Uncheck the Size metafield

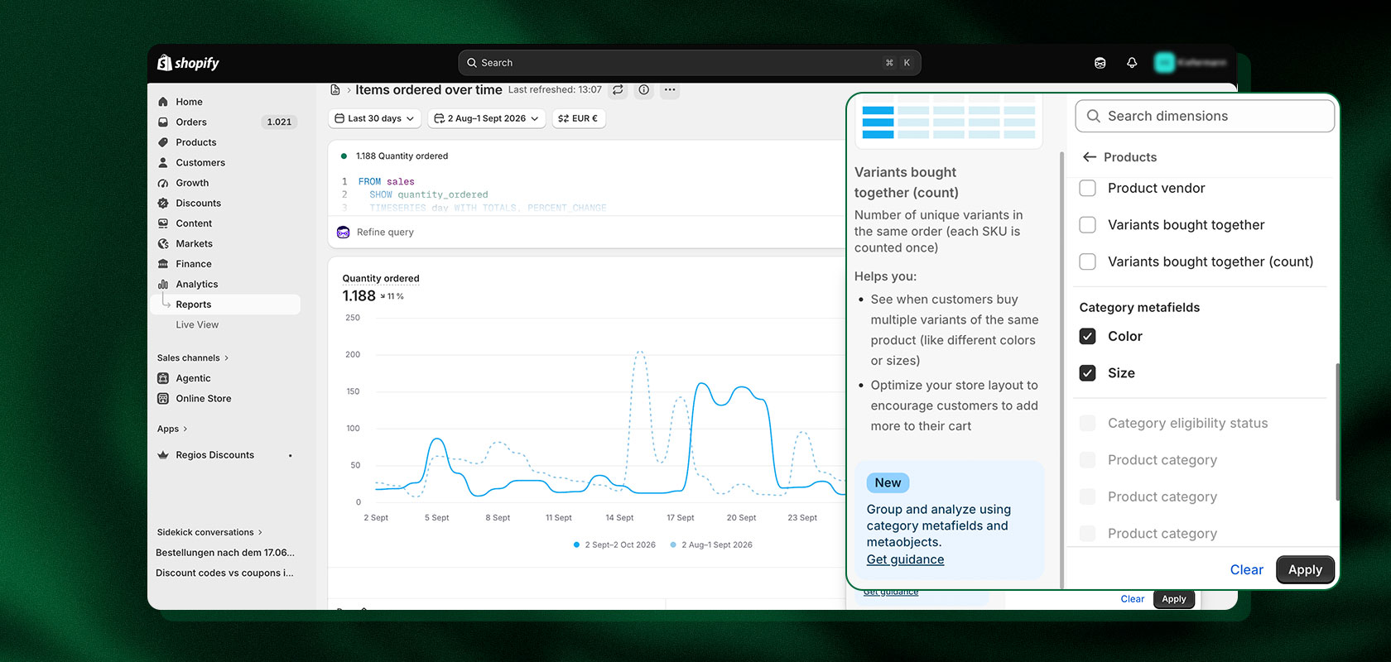tap(1088, 373)
